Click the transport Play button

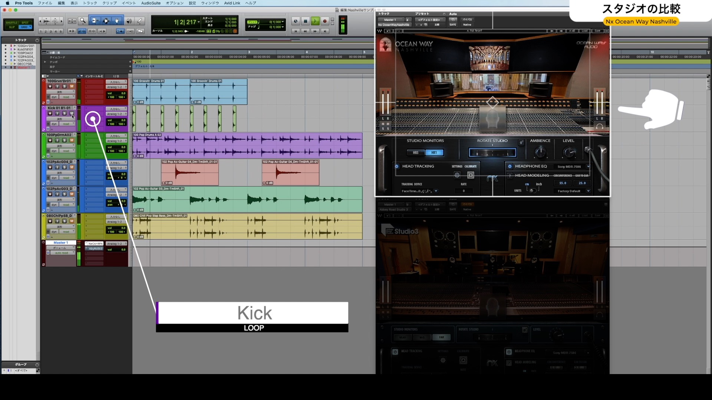[x=315, y=21]
